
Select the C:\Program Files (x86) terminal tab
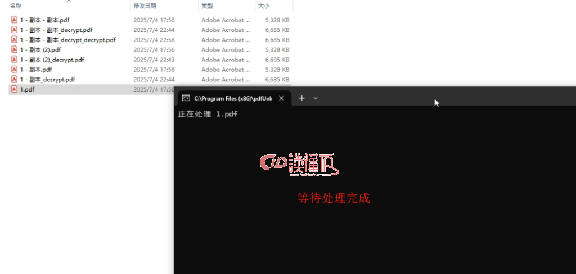[233, 98]
